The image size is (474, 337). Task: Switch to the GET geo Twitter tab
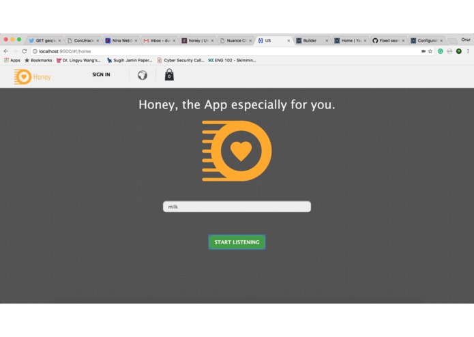[45, 40]
